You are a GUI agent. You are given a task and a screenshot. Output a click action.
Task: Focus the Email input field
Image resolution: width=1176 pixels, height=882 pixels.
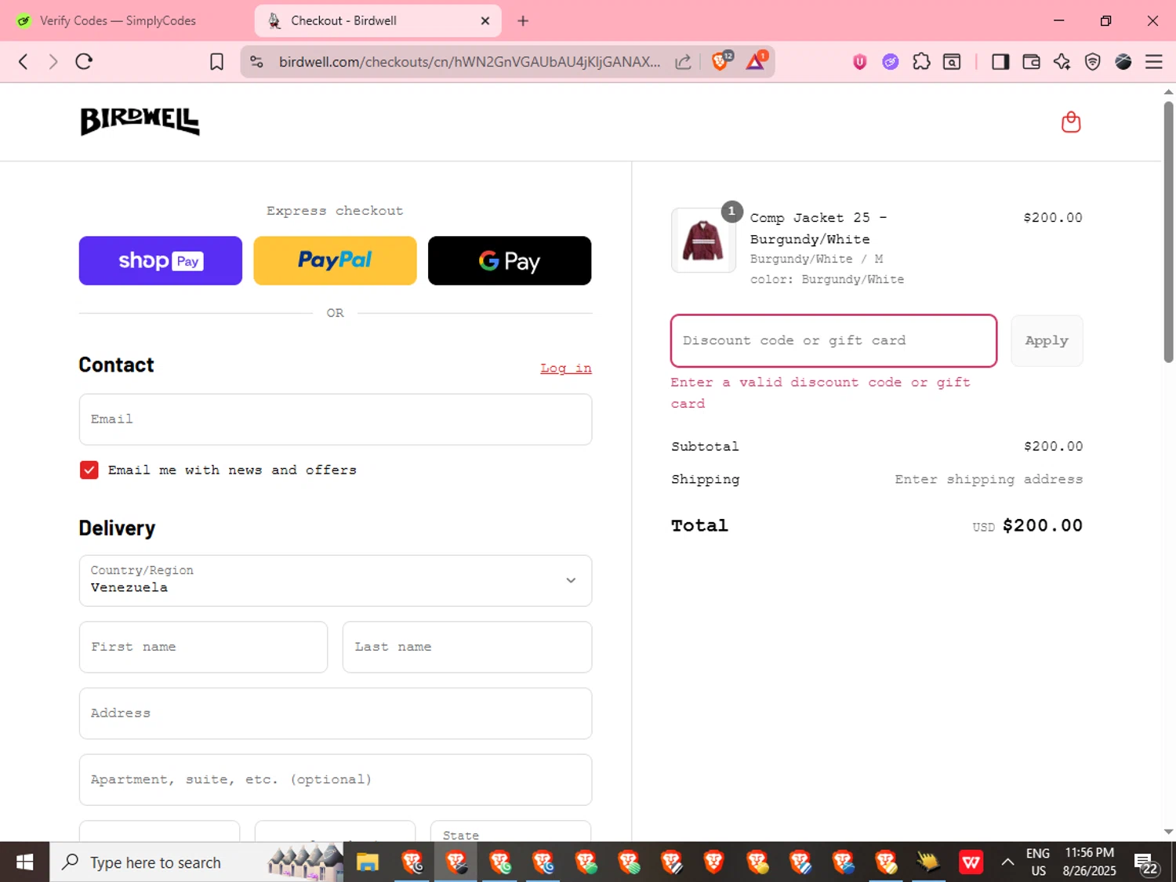[x=336, y=419]
